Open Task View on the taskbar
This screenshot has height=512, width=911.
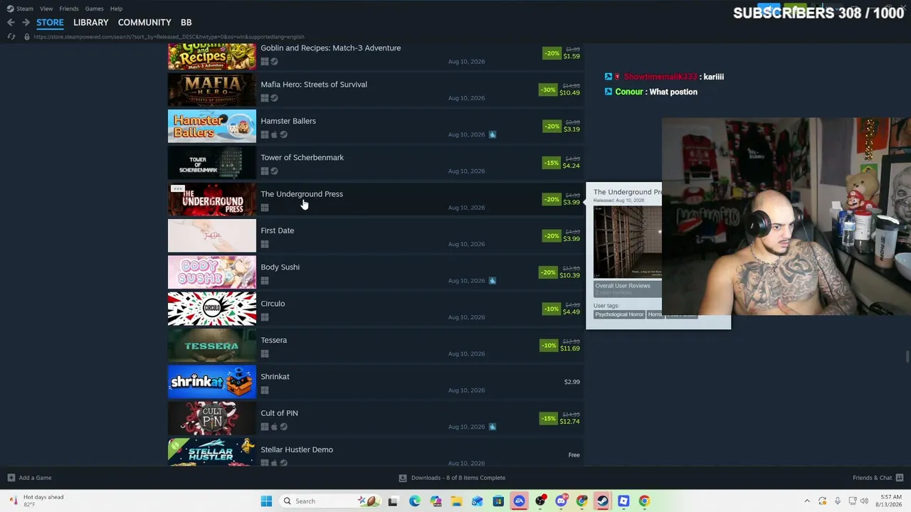coord(393,501)
